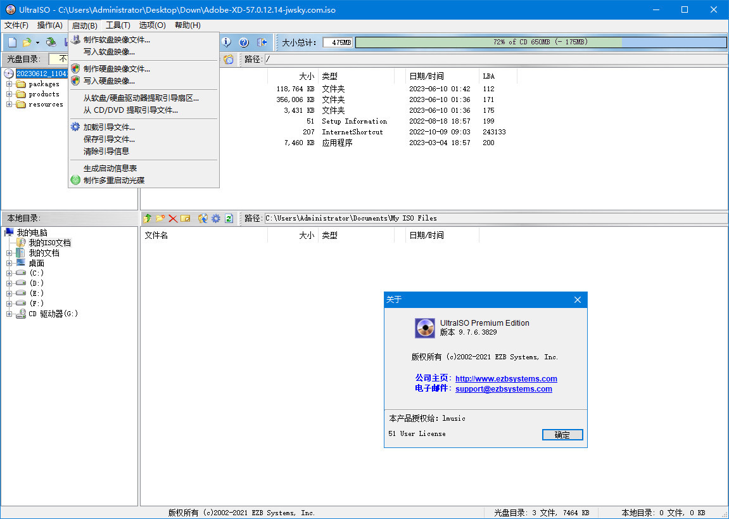Refresh local directory with green arrows icon
Viewport: 729px width, 519px height.
229,218
